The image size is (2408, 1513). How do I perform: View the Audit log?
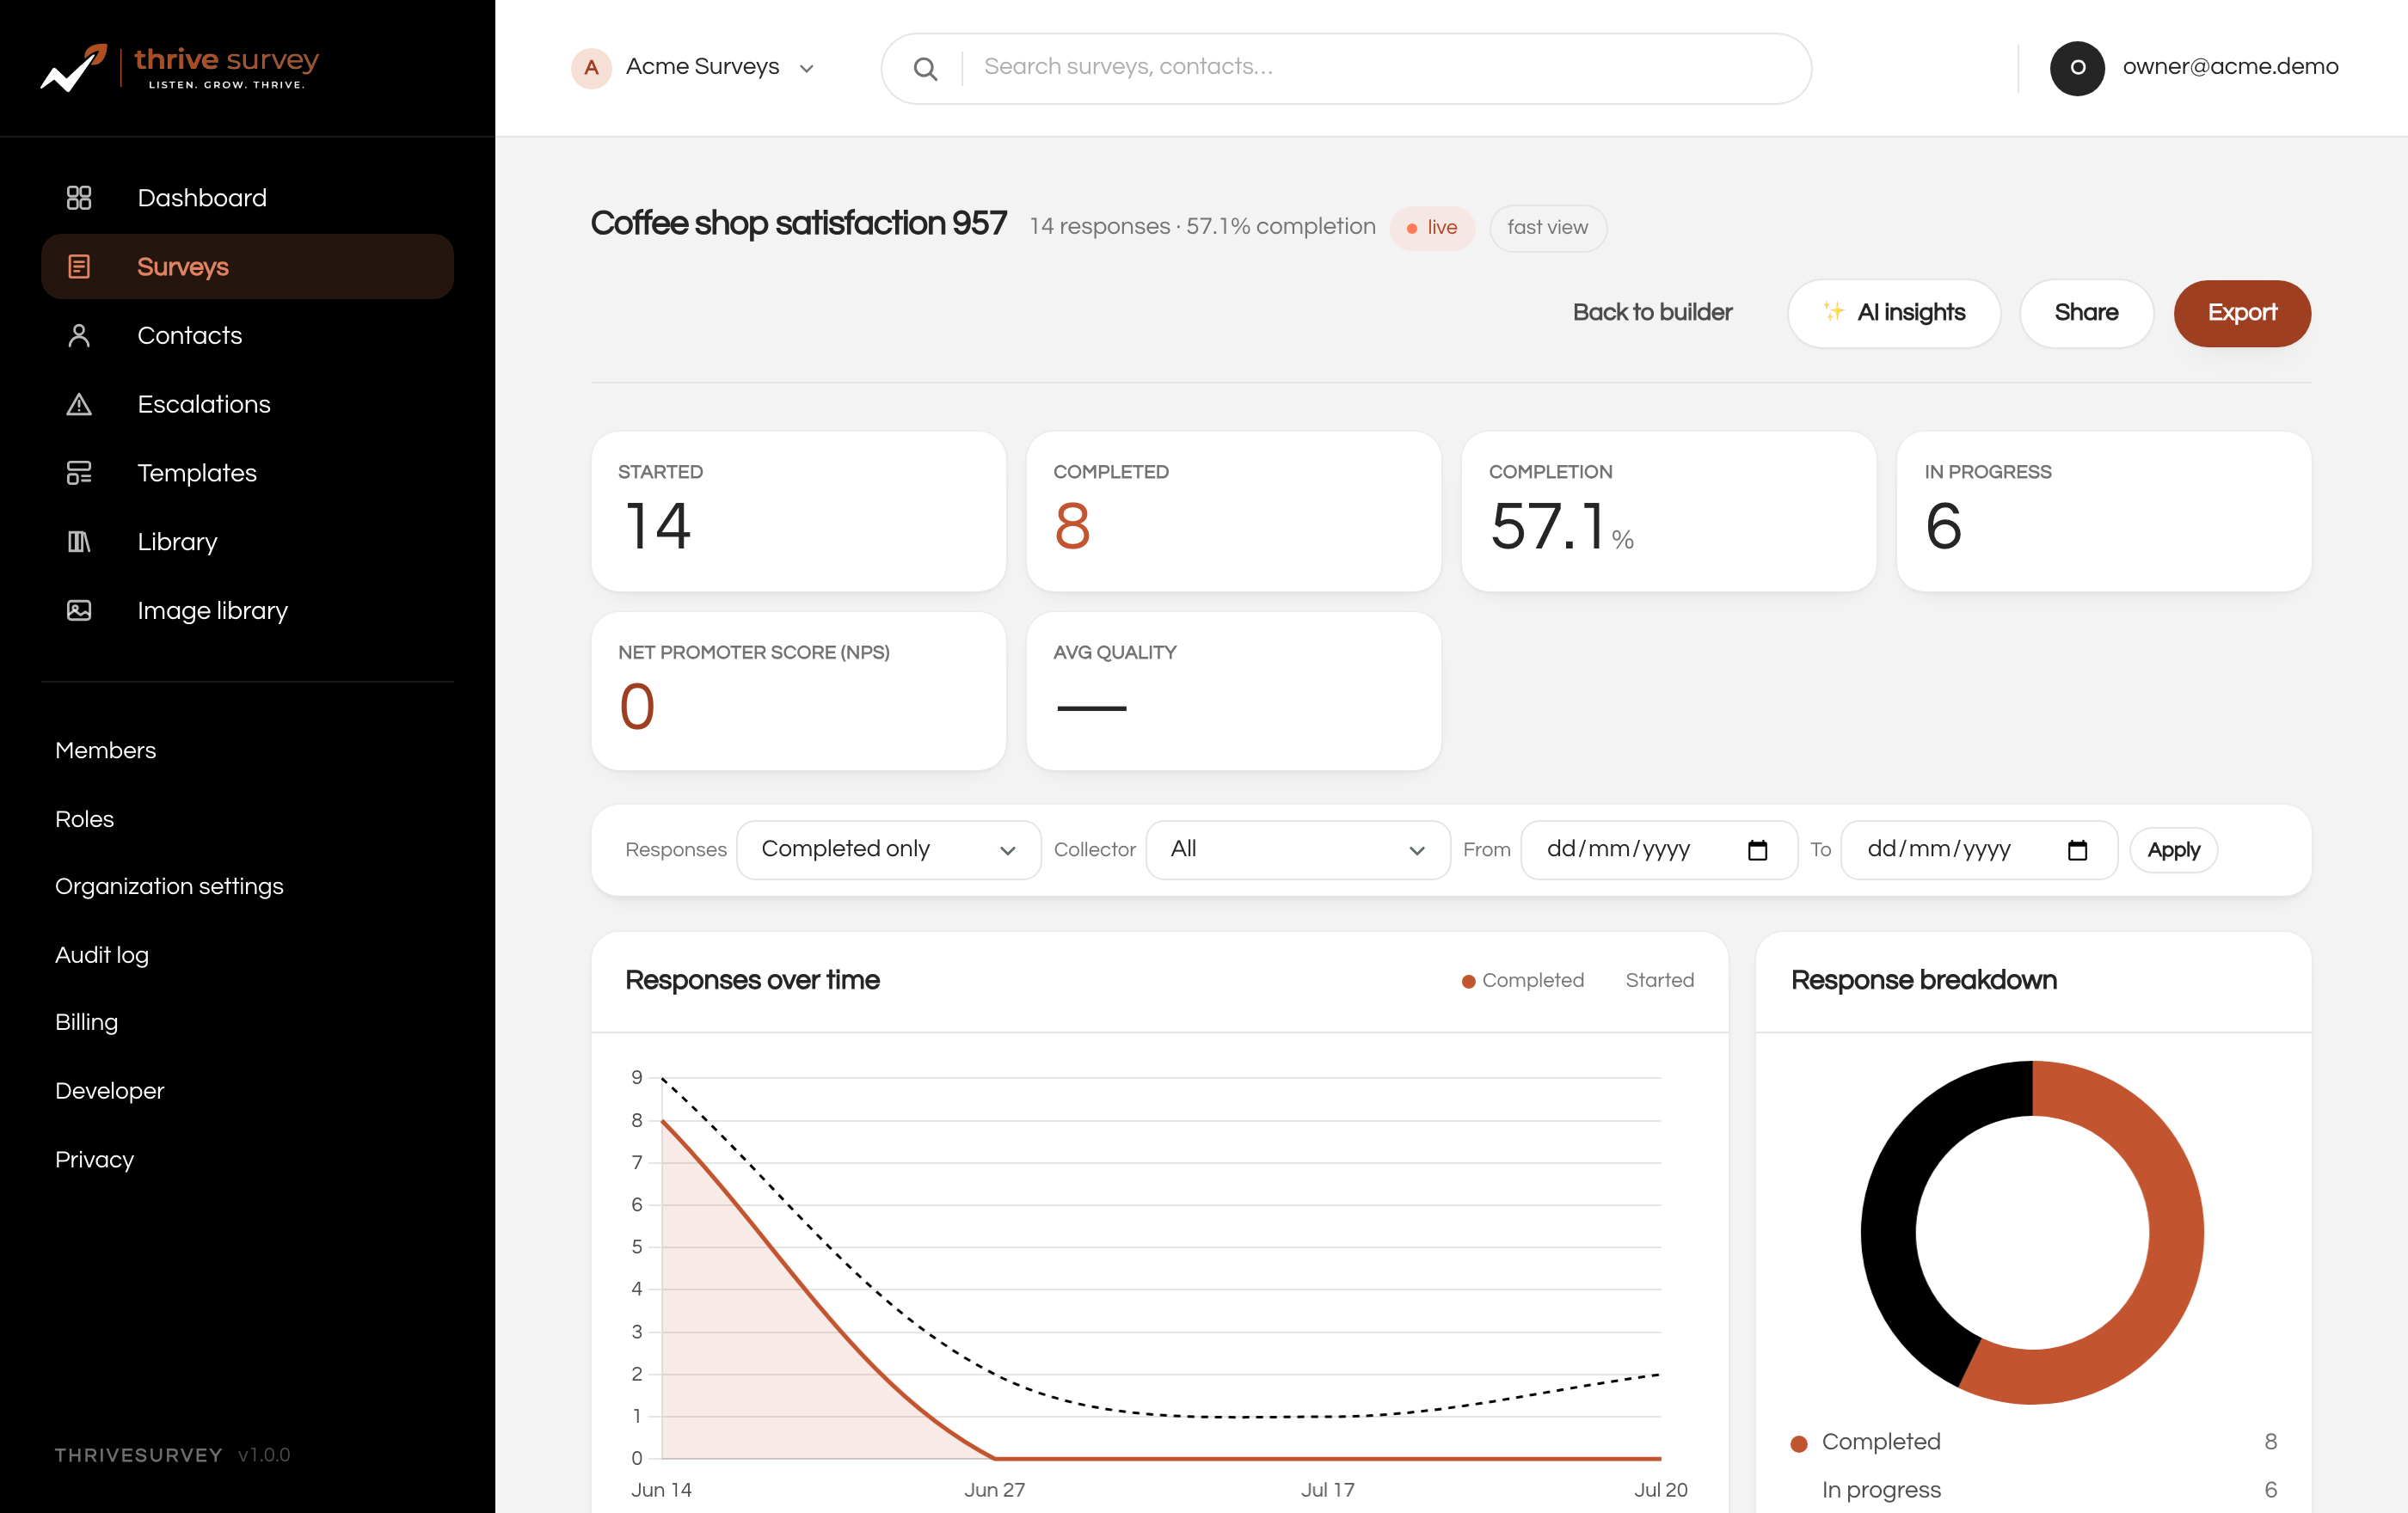pyautogui.click(x=102, y=955)
